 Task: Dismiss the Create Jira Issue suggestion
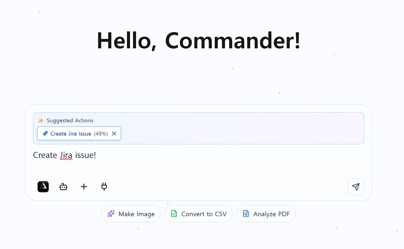(114, 134)
